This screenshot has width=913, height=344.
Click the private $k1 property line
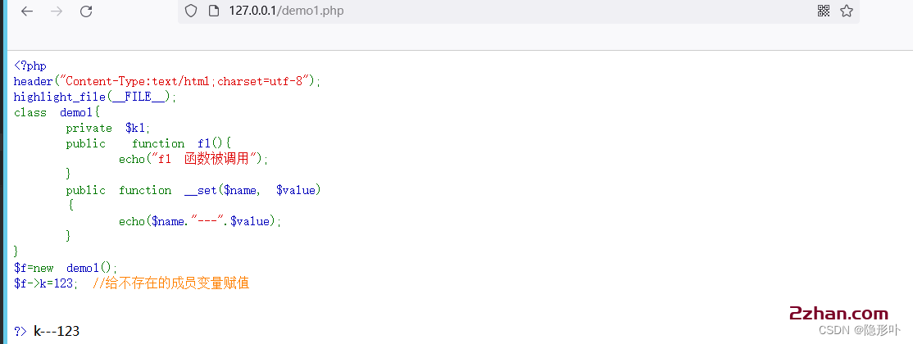(108, 128)
